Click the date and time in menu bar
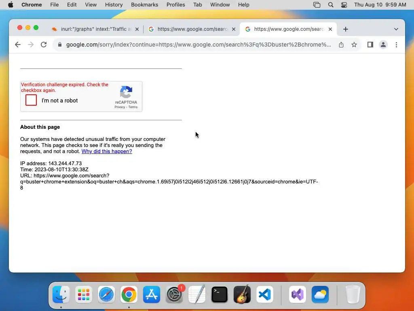 click(x=380, y=5)
